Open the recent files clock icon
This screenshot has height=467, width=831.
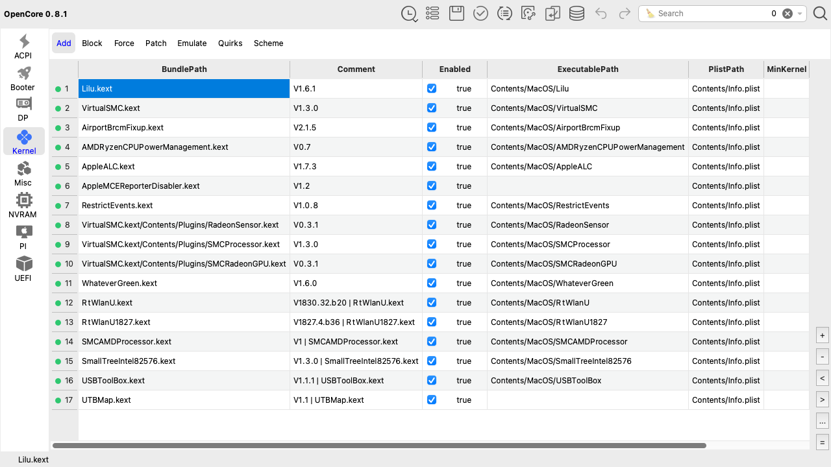(x=409, y=14)
